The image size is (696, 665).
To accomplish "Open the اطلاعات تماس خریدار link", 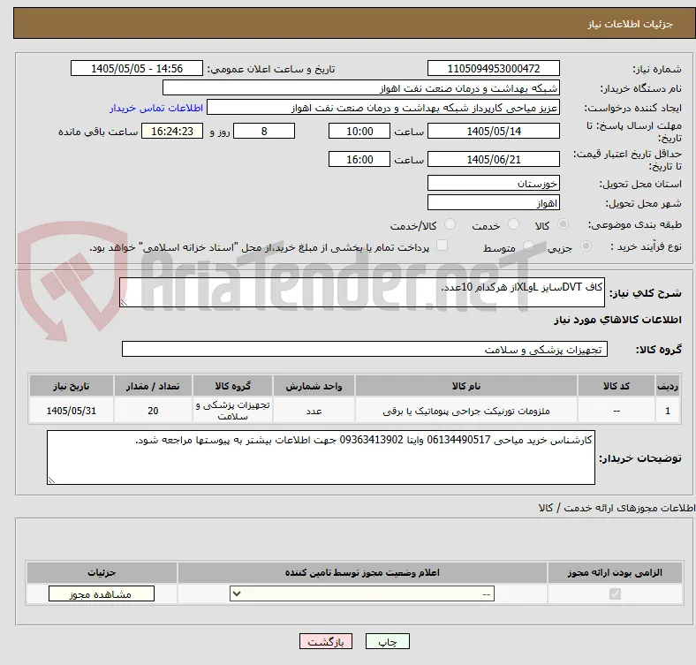I will coord(156,108).
